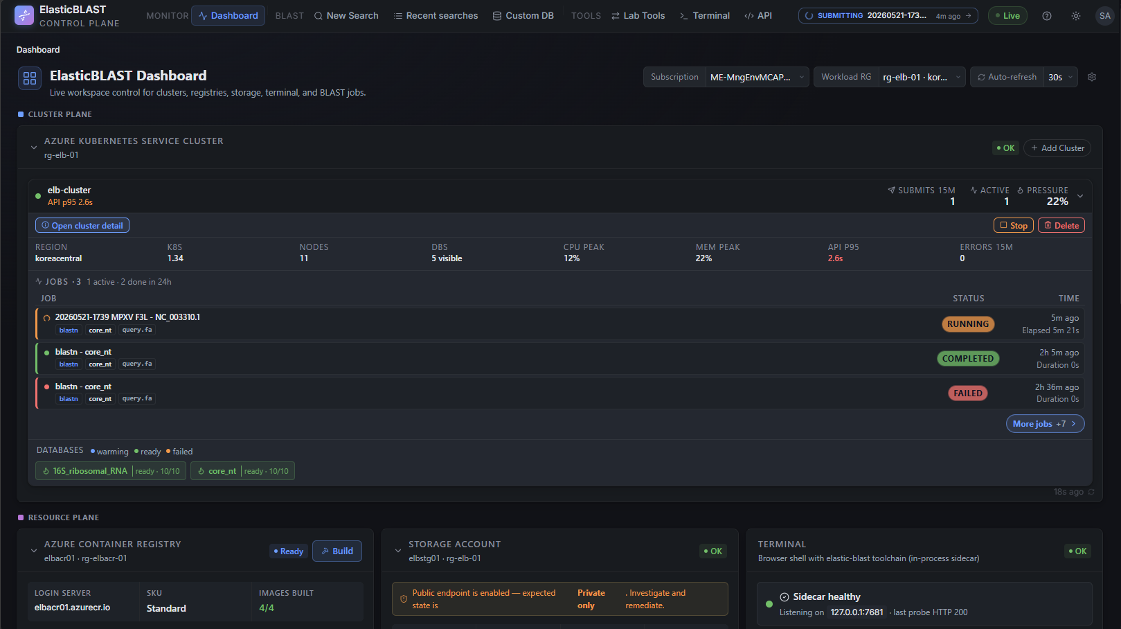Screen dimensions: 1121x629
Task: Open the Subscription dropdown
Action: pyautogui.click(x=757, y=77)
